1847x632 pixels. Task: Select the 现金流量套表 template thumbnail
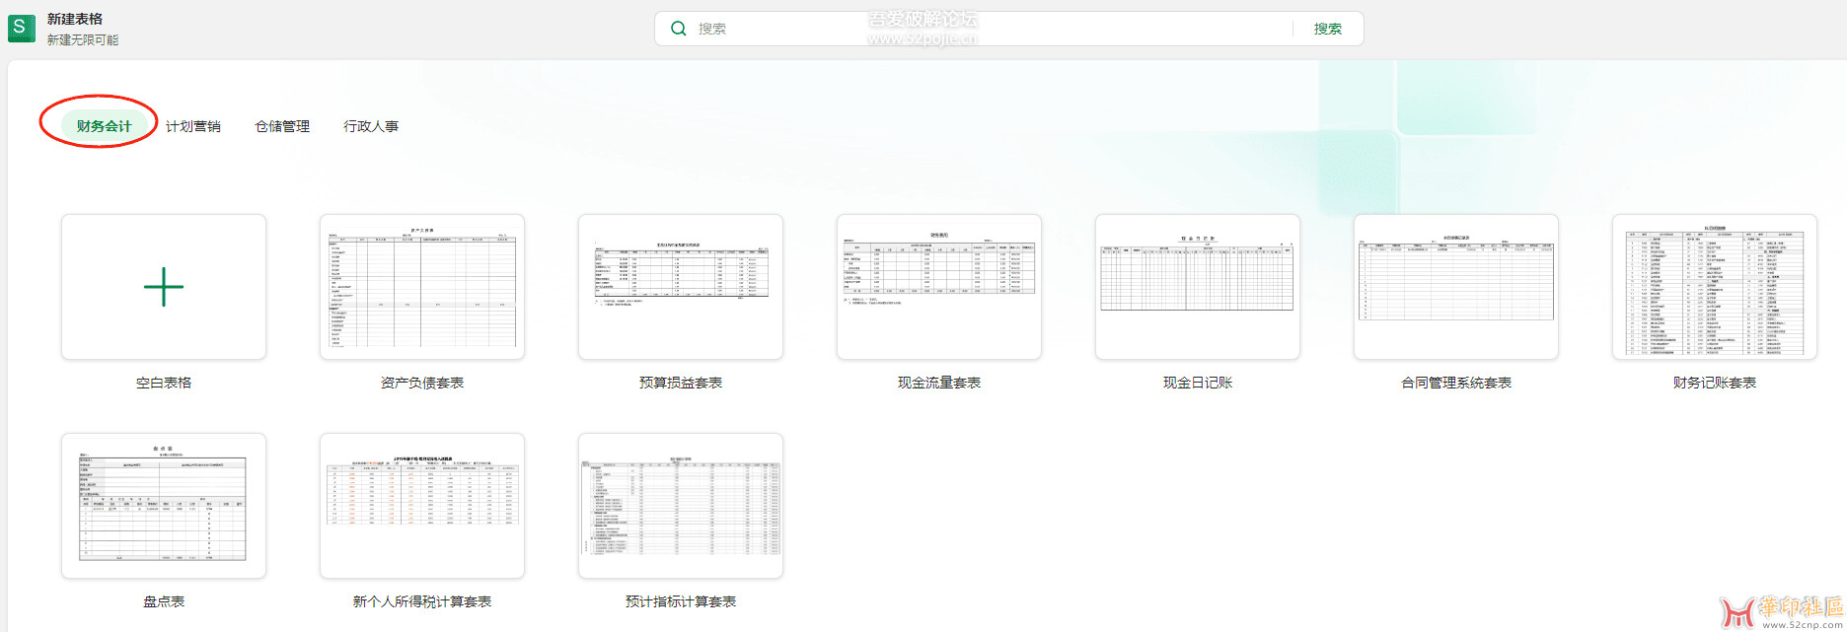tap(939, 287)
